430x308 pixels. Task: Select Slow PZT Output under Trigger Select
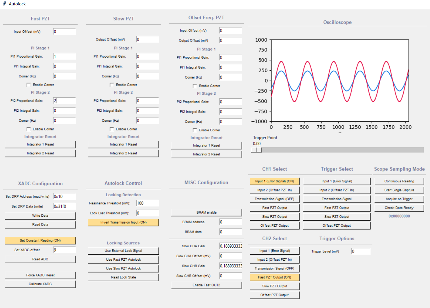tap(337, 217)
